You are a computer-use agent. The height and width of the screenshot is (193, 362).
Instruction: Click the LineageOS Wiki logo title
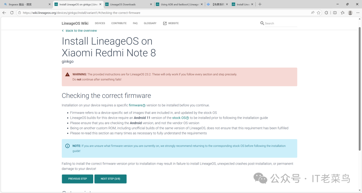coord(75,23)
